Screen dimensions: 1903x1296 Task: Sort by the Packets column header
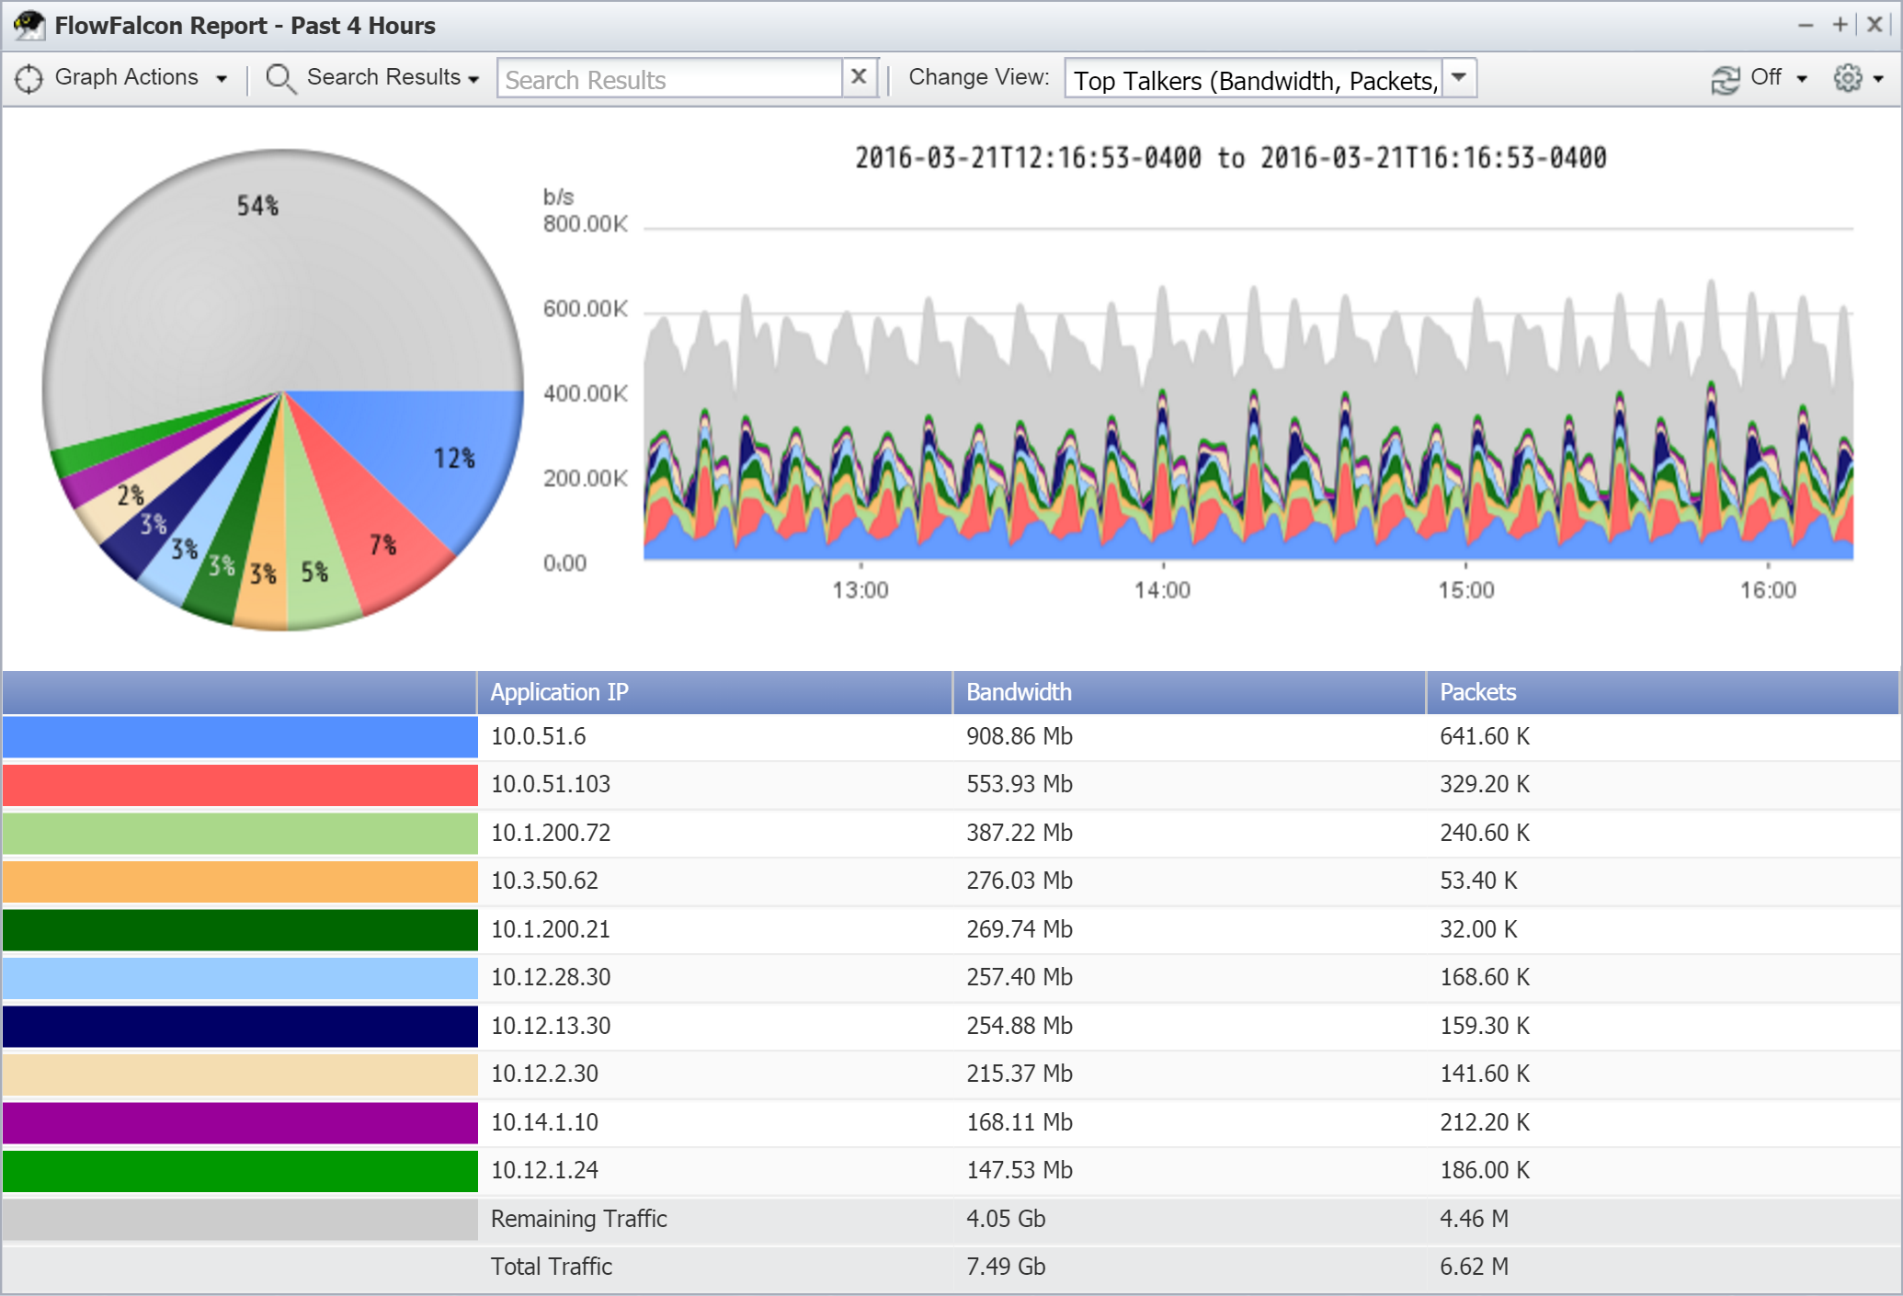pyautogui.click(x=1662, y=692)
